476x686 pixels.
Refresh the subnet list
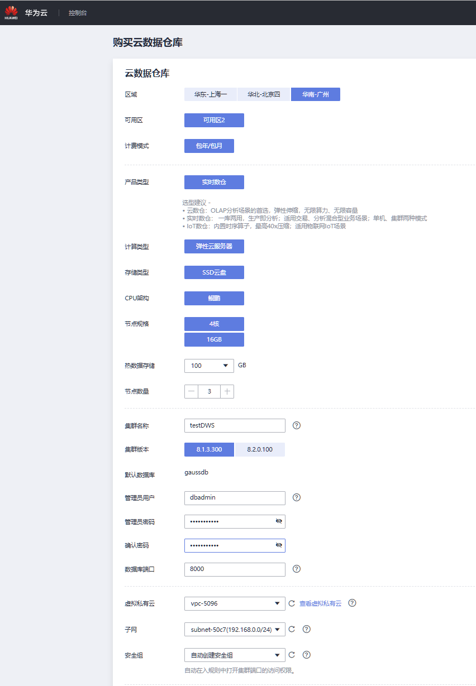tap(291, 629)
